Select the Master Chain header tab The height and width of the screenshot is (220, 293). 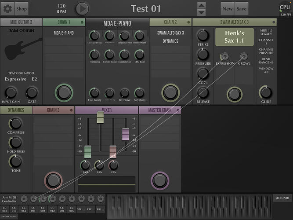[160, 110]
